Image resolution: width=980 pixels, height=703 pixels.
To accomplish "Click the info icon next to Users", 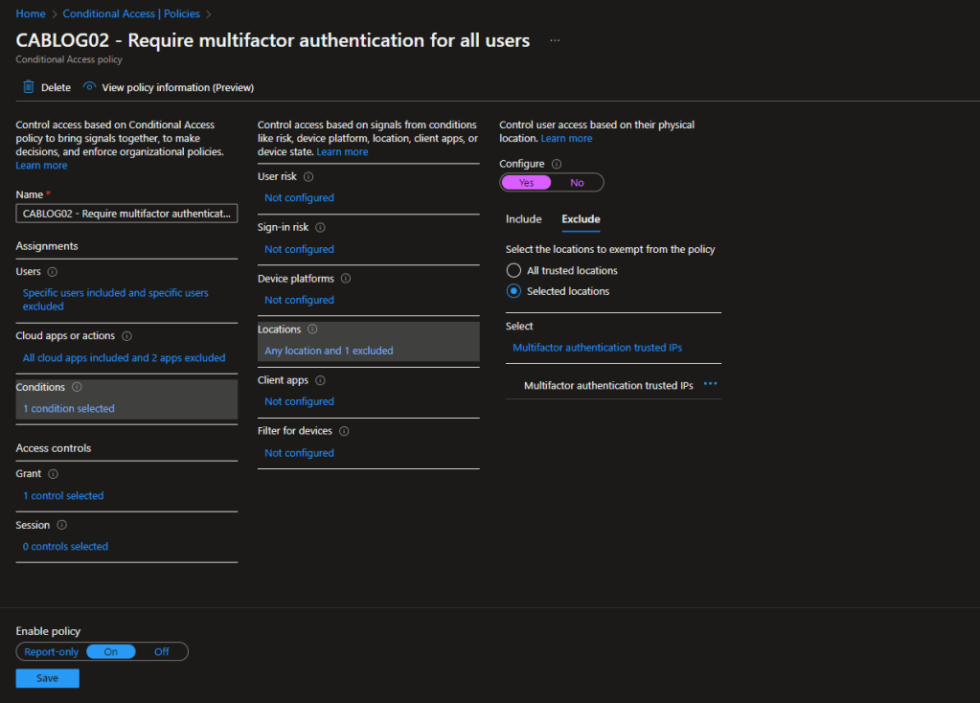I will [x=53, y=272].
